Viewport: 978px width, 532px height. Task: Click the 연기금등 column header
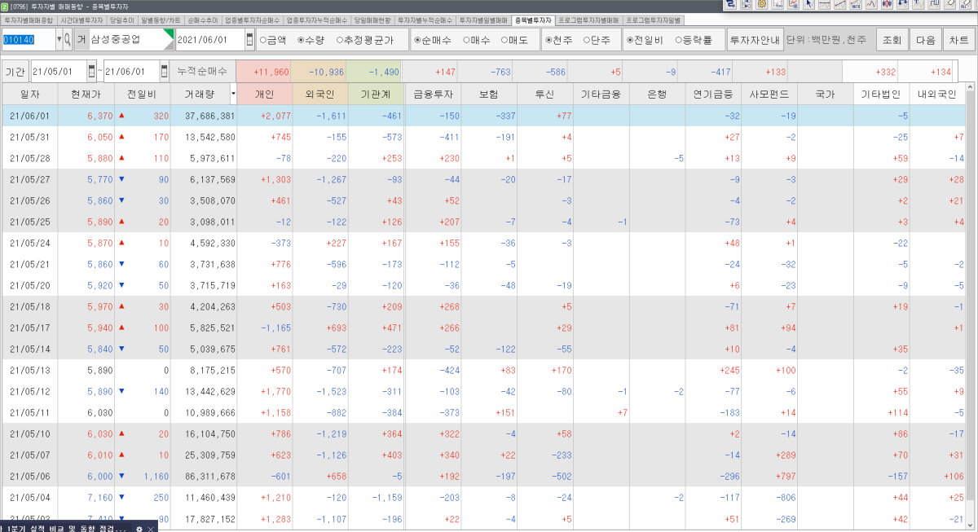[x=713, y=94]
